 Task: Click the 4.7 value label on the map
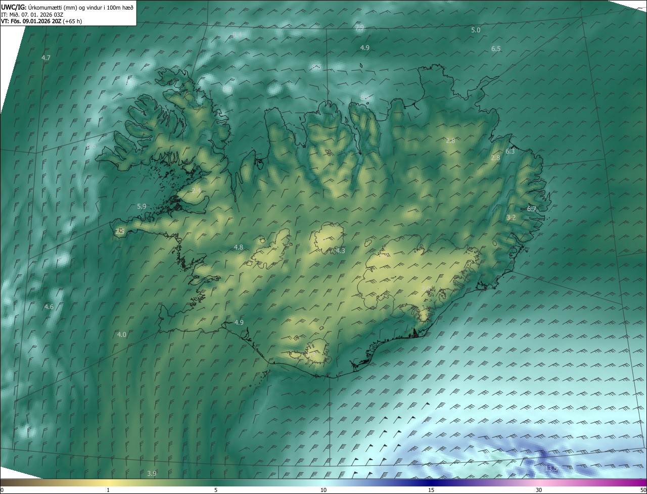tap(46, 58)
